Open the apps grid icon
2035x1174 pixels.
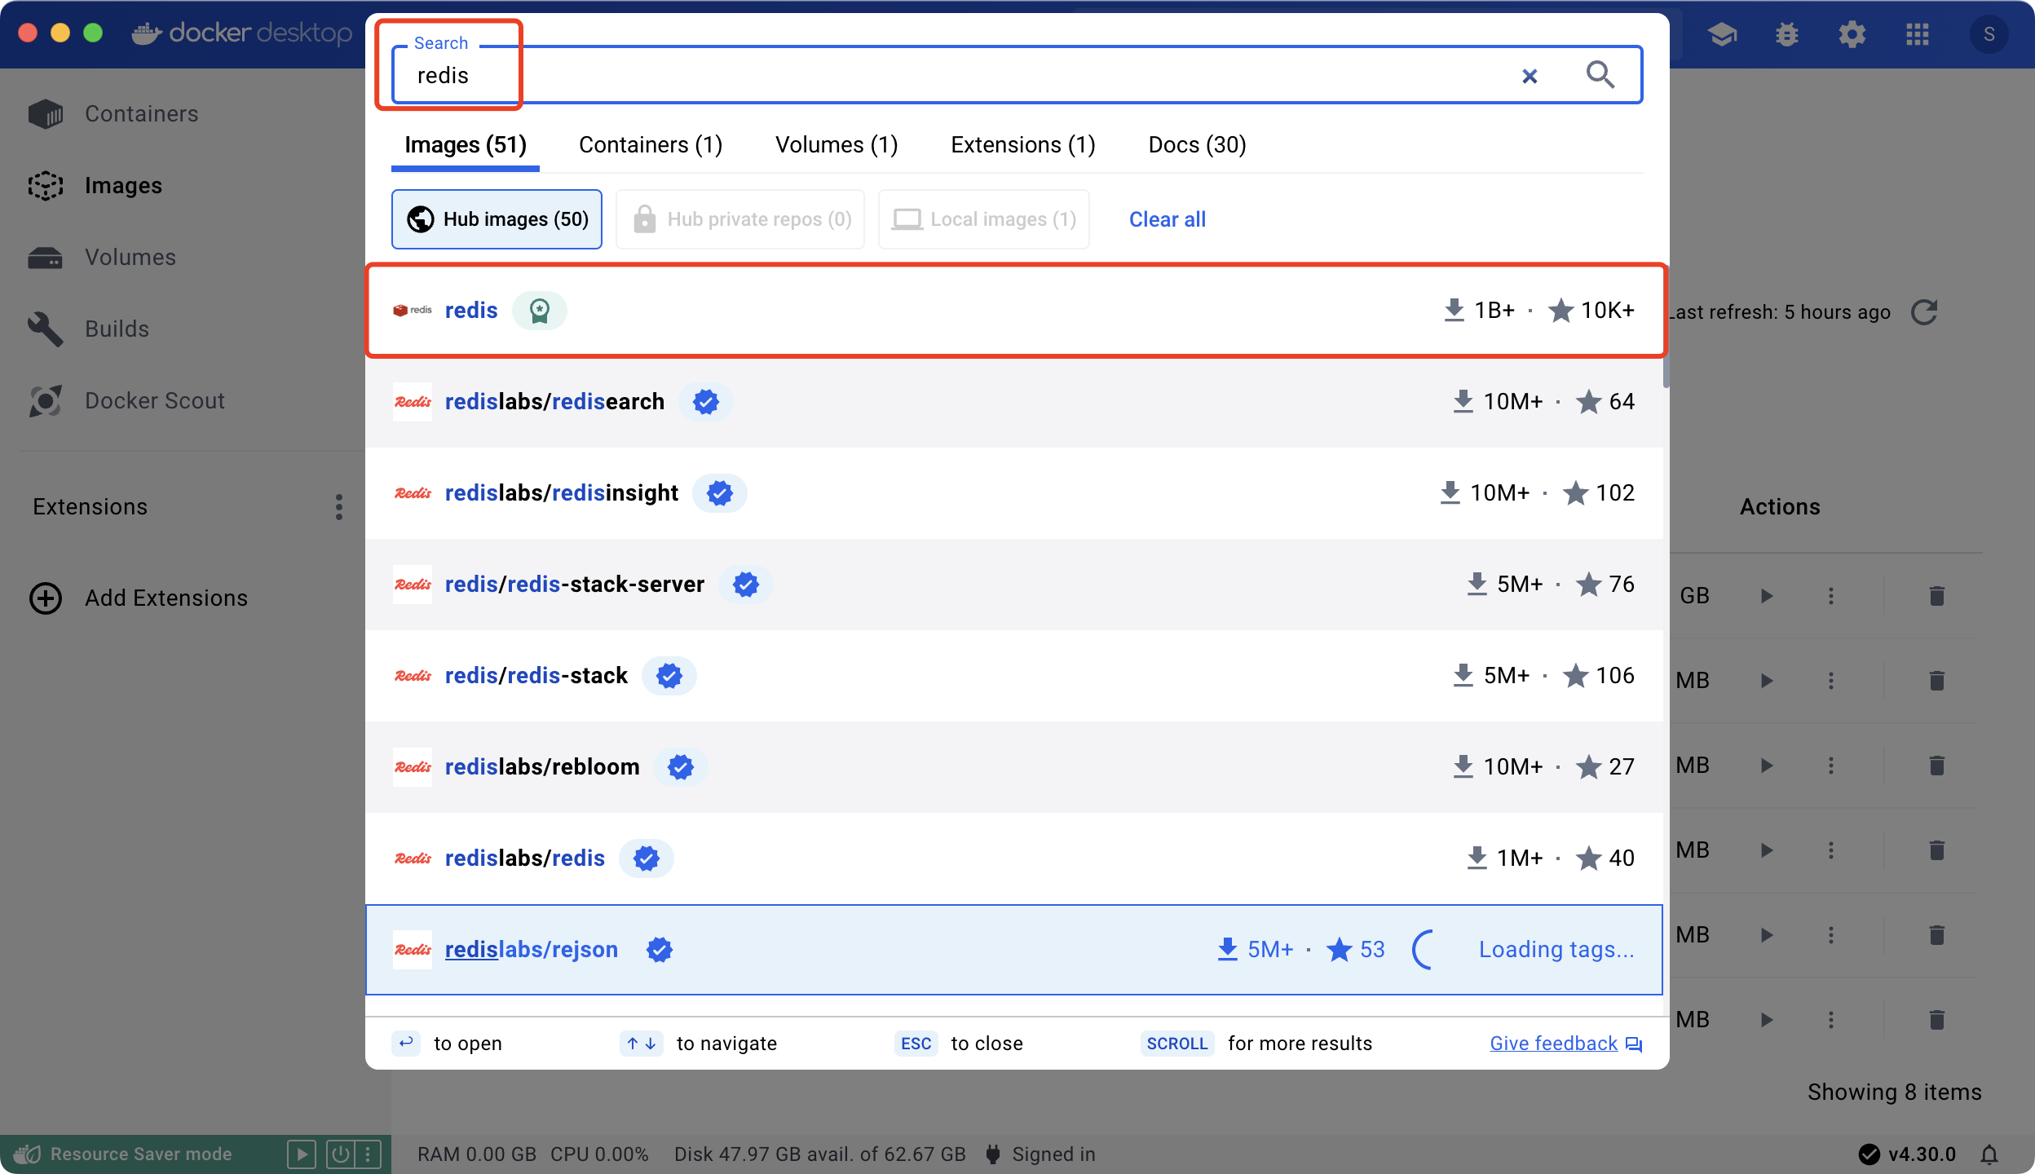click(x=1918, y=34)
